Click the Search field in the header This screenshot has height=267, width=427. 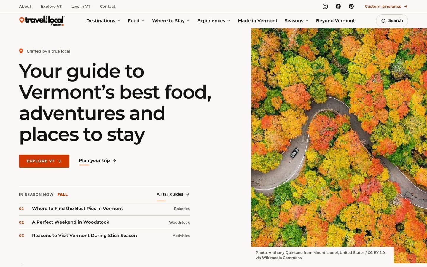392,21
